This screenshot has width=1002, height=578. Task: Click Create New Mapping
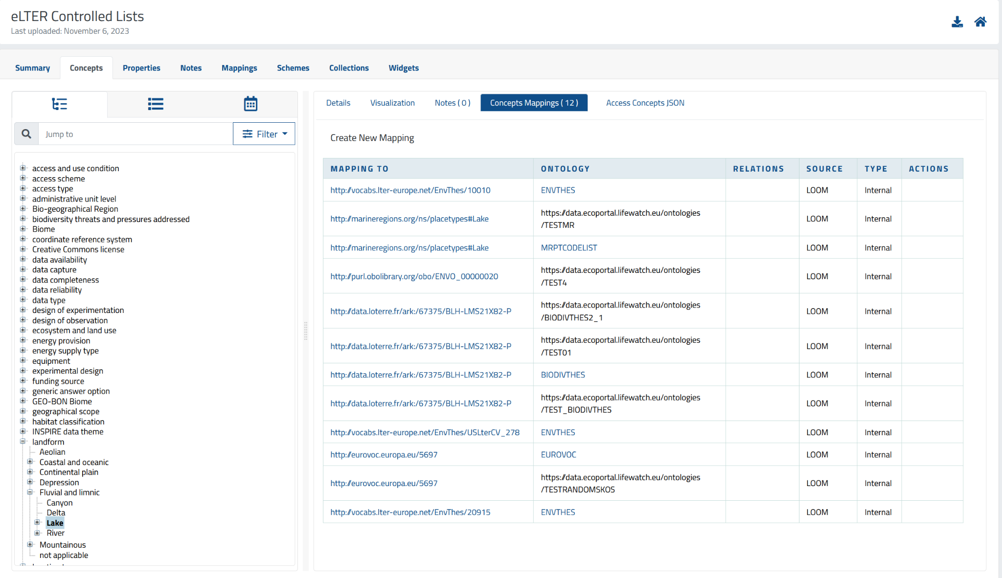pos(372,137)
